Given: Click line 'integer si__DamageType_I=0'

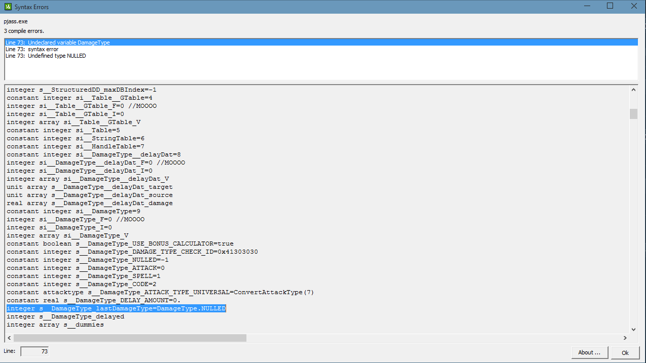Looking at the screenshot, I should click(59, 227).
